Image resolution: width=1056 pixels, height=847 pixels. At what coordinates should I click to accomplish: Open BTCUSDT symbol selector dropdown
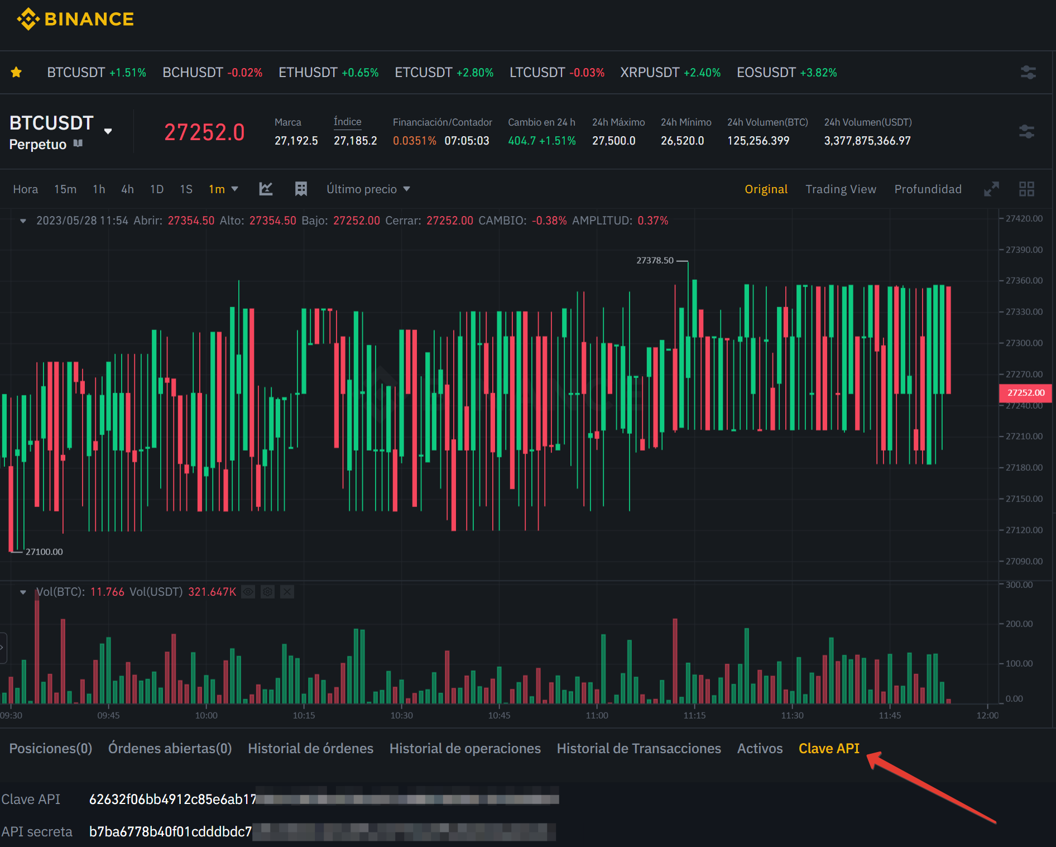[108, 131]
